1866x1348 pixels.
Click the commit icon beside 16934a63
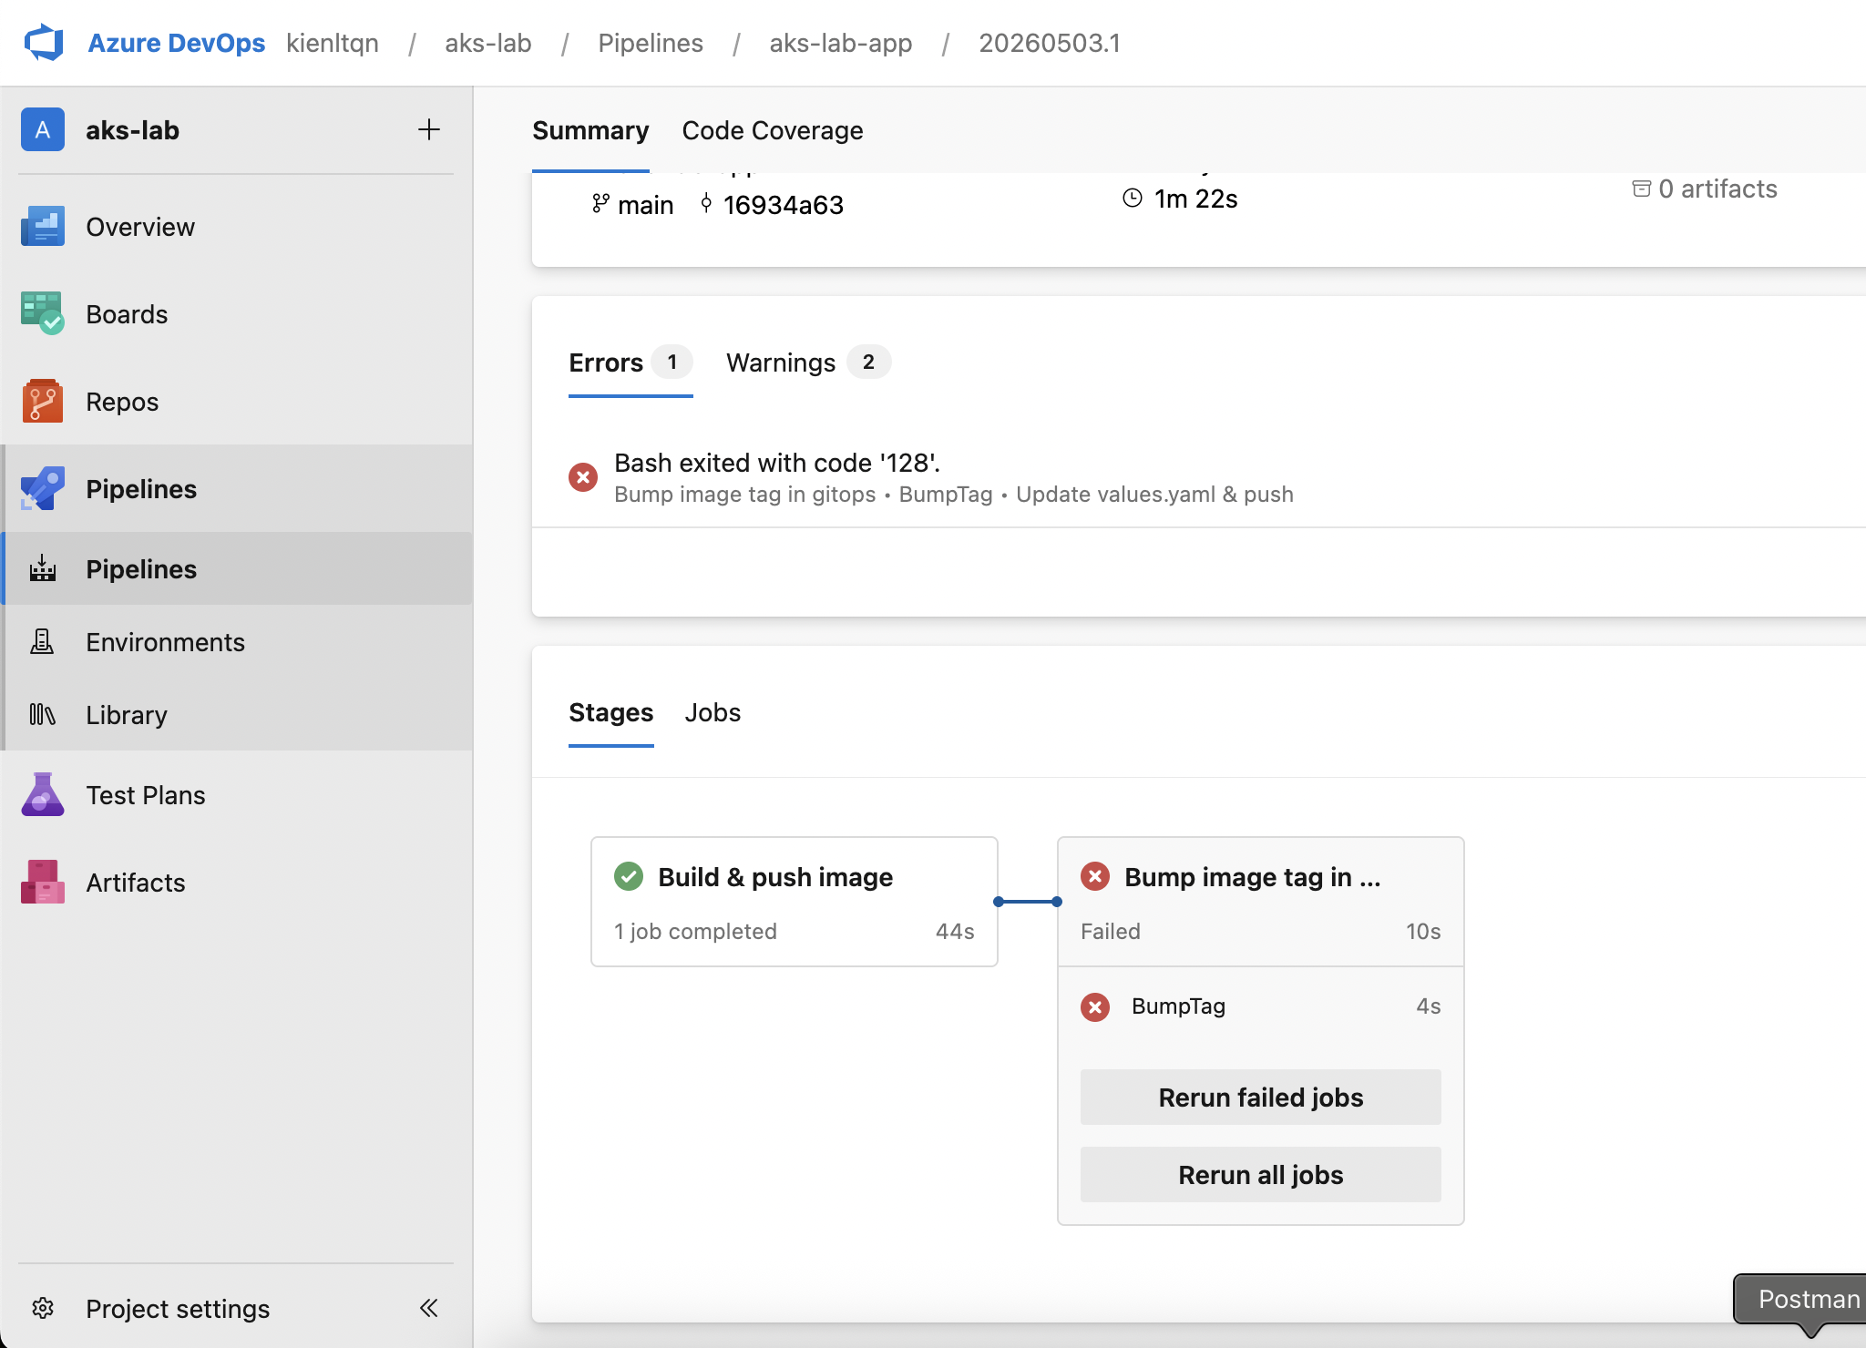(706, 204)
